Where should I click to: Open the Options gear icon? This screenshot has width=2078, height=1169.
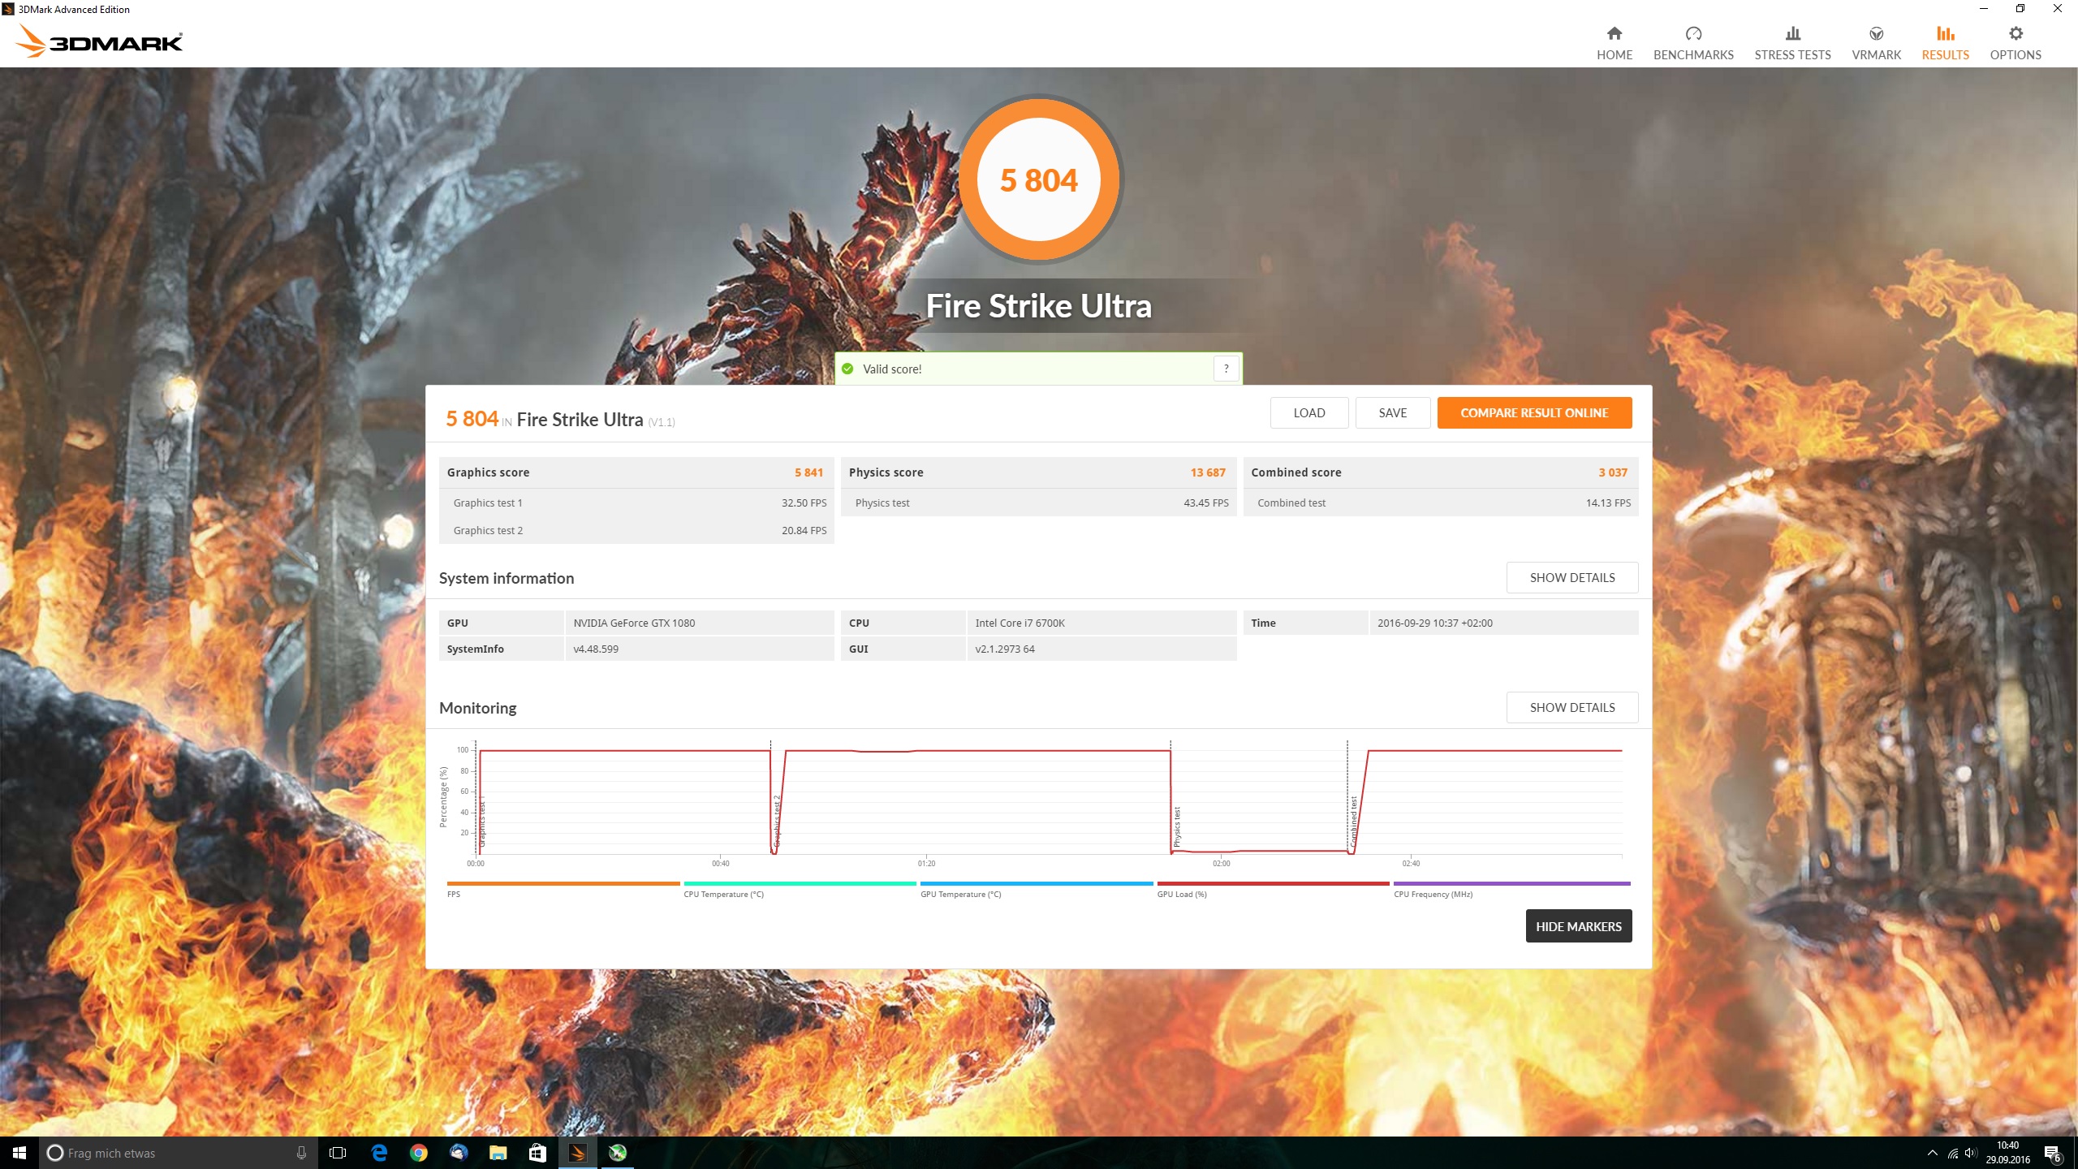click(2015, 34)
